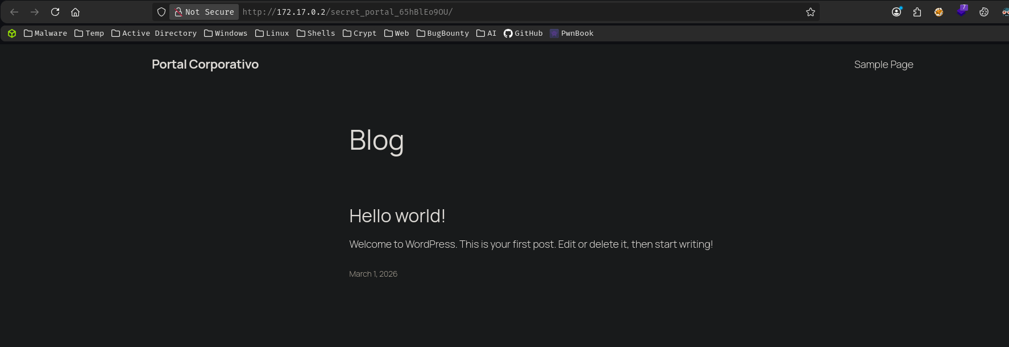
Task: Open the Shells bookmarks folder
Action: (316, 33)
